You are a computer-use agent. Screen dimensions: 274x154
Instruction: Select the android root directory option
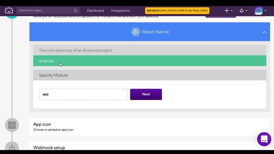149,61
